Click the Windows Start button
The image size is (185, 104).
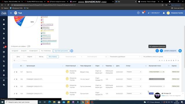[x=2, y=102]
